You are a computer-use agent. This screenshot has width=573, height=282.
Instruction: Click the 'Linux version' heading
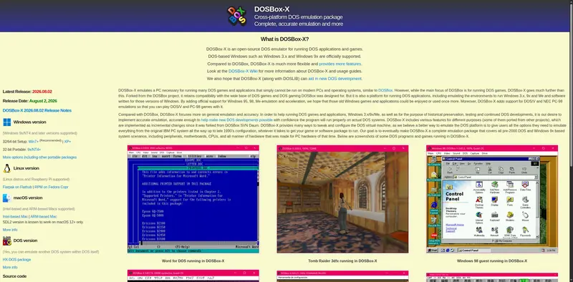click(27, 168)
